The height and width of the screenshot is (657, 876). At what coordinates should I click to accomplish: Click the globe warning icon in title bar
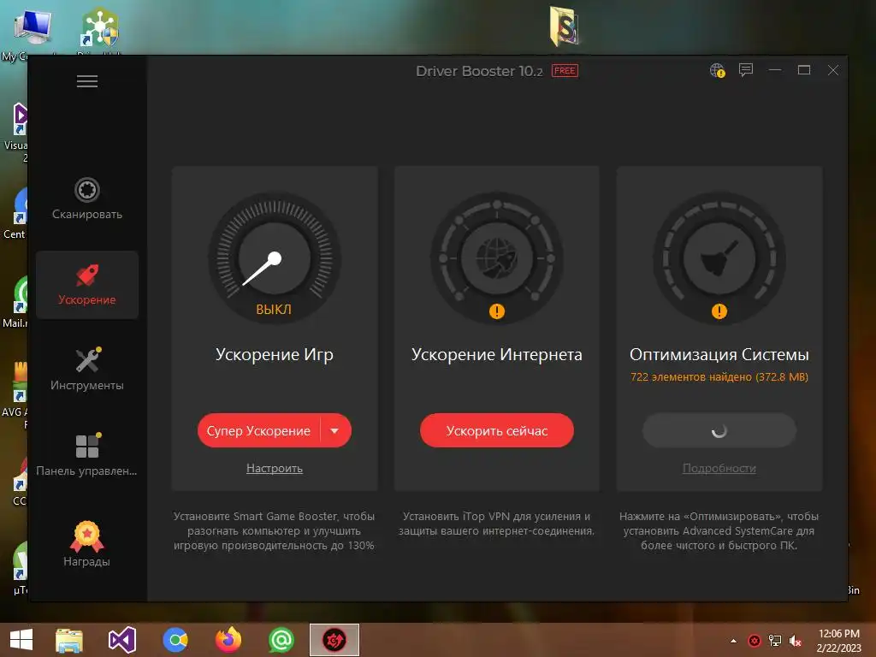click(718, 70)
